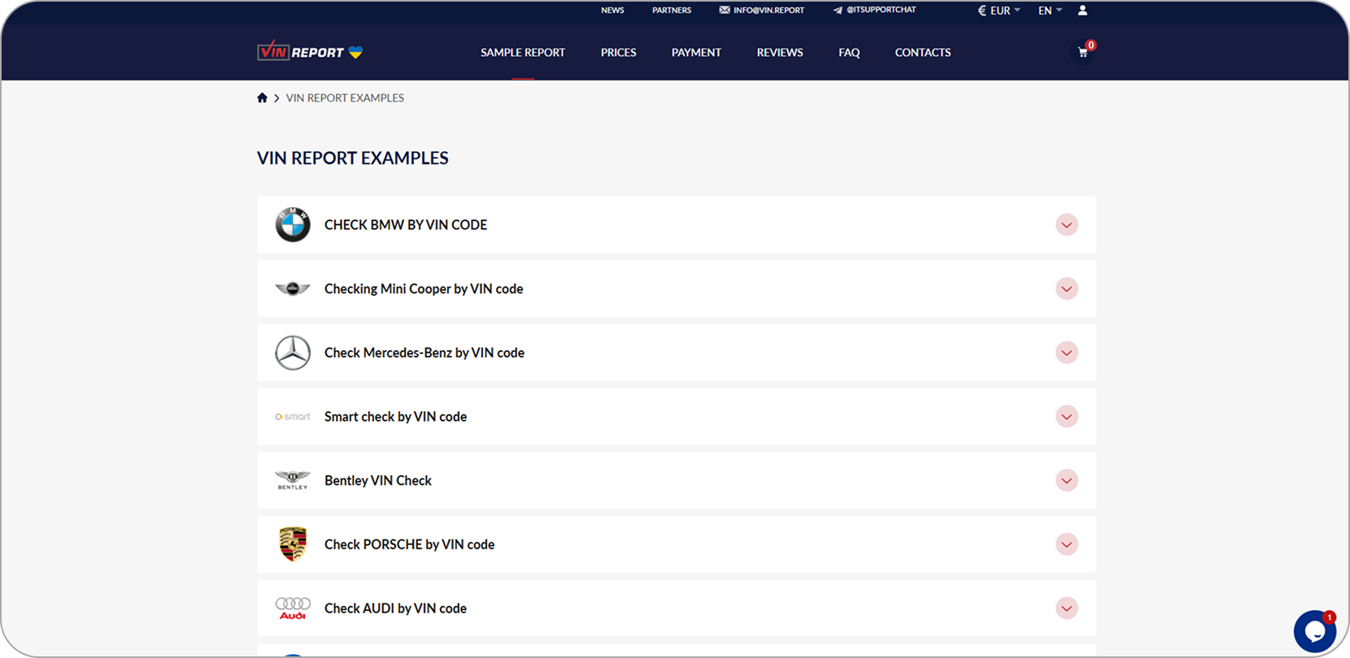Expand the Porsche row chevron

click(1067, 544)
